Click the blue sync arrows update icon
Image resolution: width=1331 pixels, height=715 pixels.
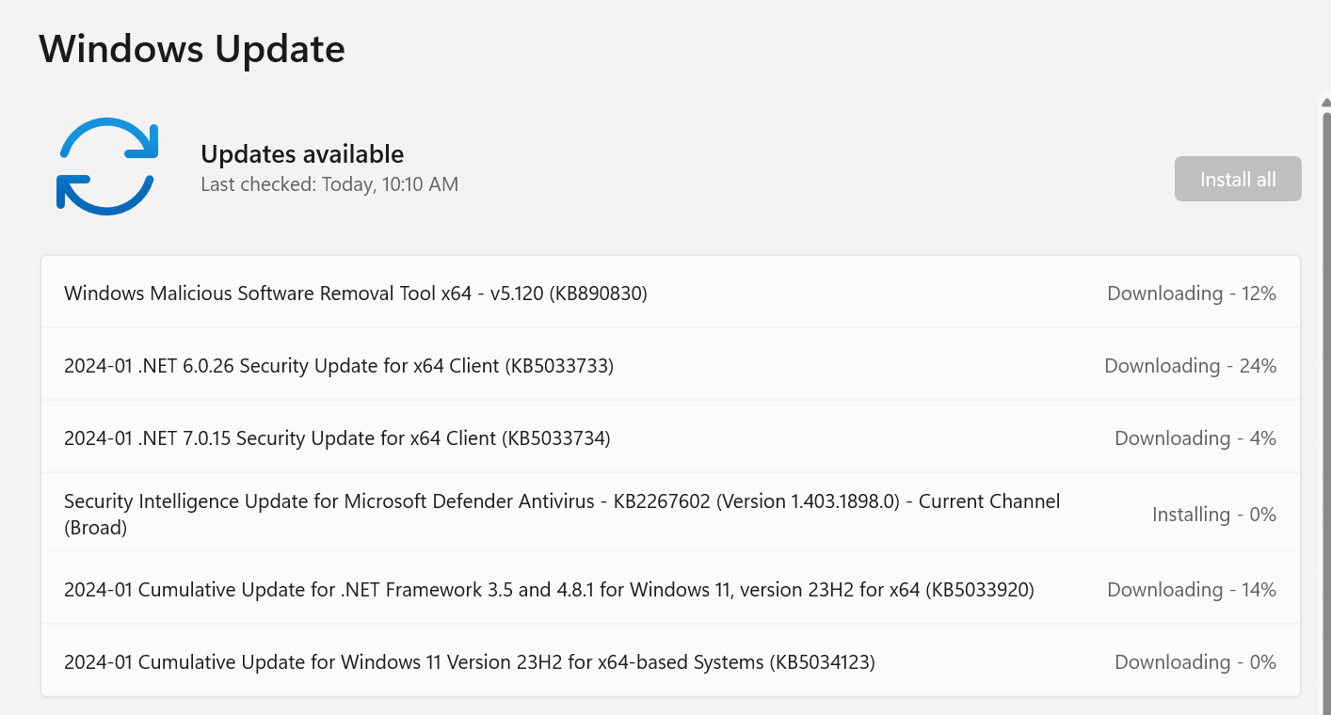[106, 167]
